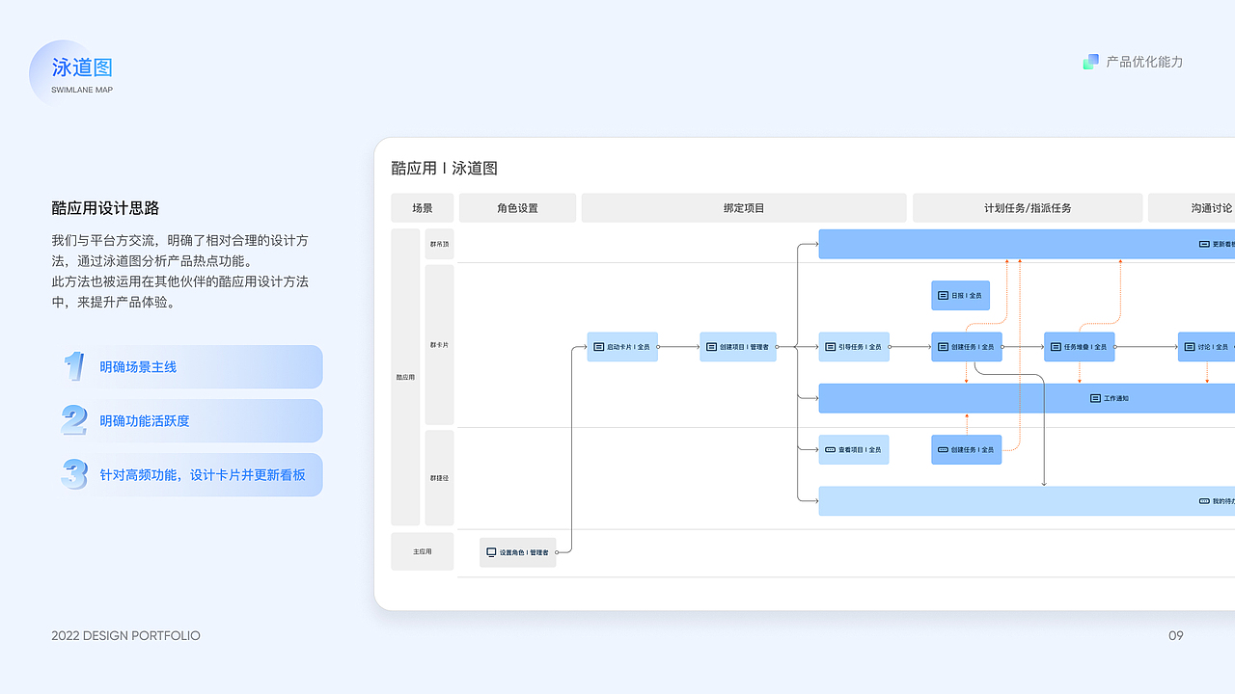Click the card icon in 日报 node

(943, 296)
